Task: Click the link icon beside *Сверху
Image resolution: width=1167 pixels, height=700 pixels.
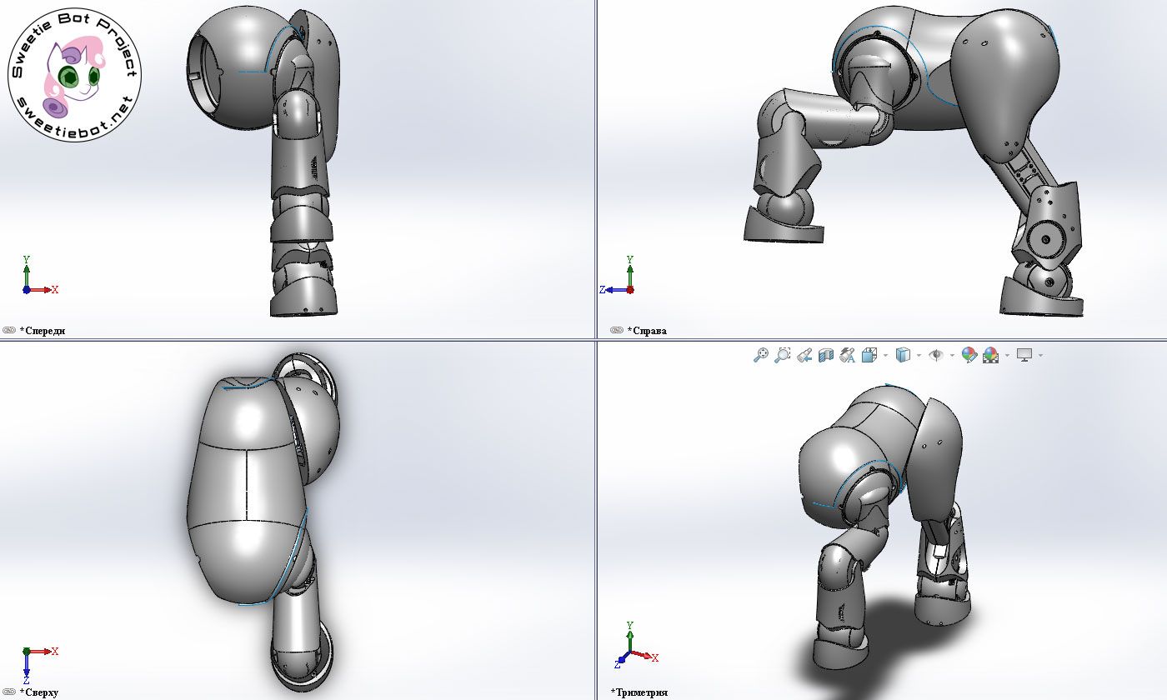Action: click(x=9, y=692)
